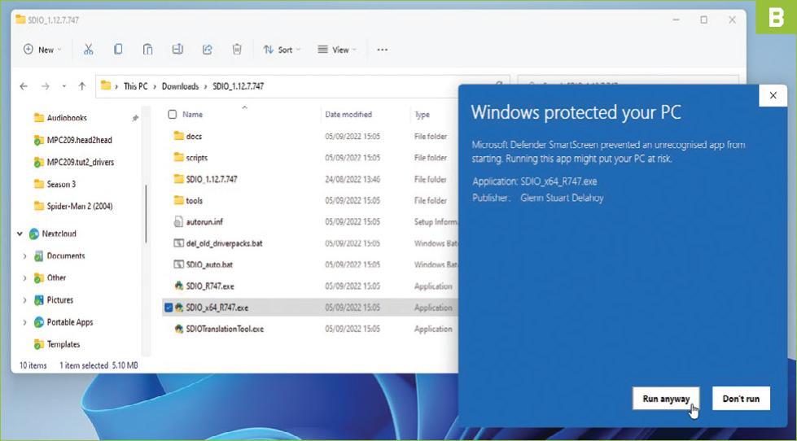Expand the Pictures tree node
This screenshot has width=797, height=441.
coord(24,300)
